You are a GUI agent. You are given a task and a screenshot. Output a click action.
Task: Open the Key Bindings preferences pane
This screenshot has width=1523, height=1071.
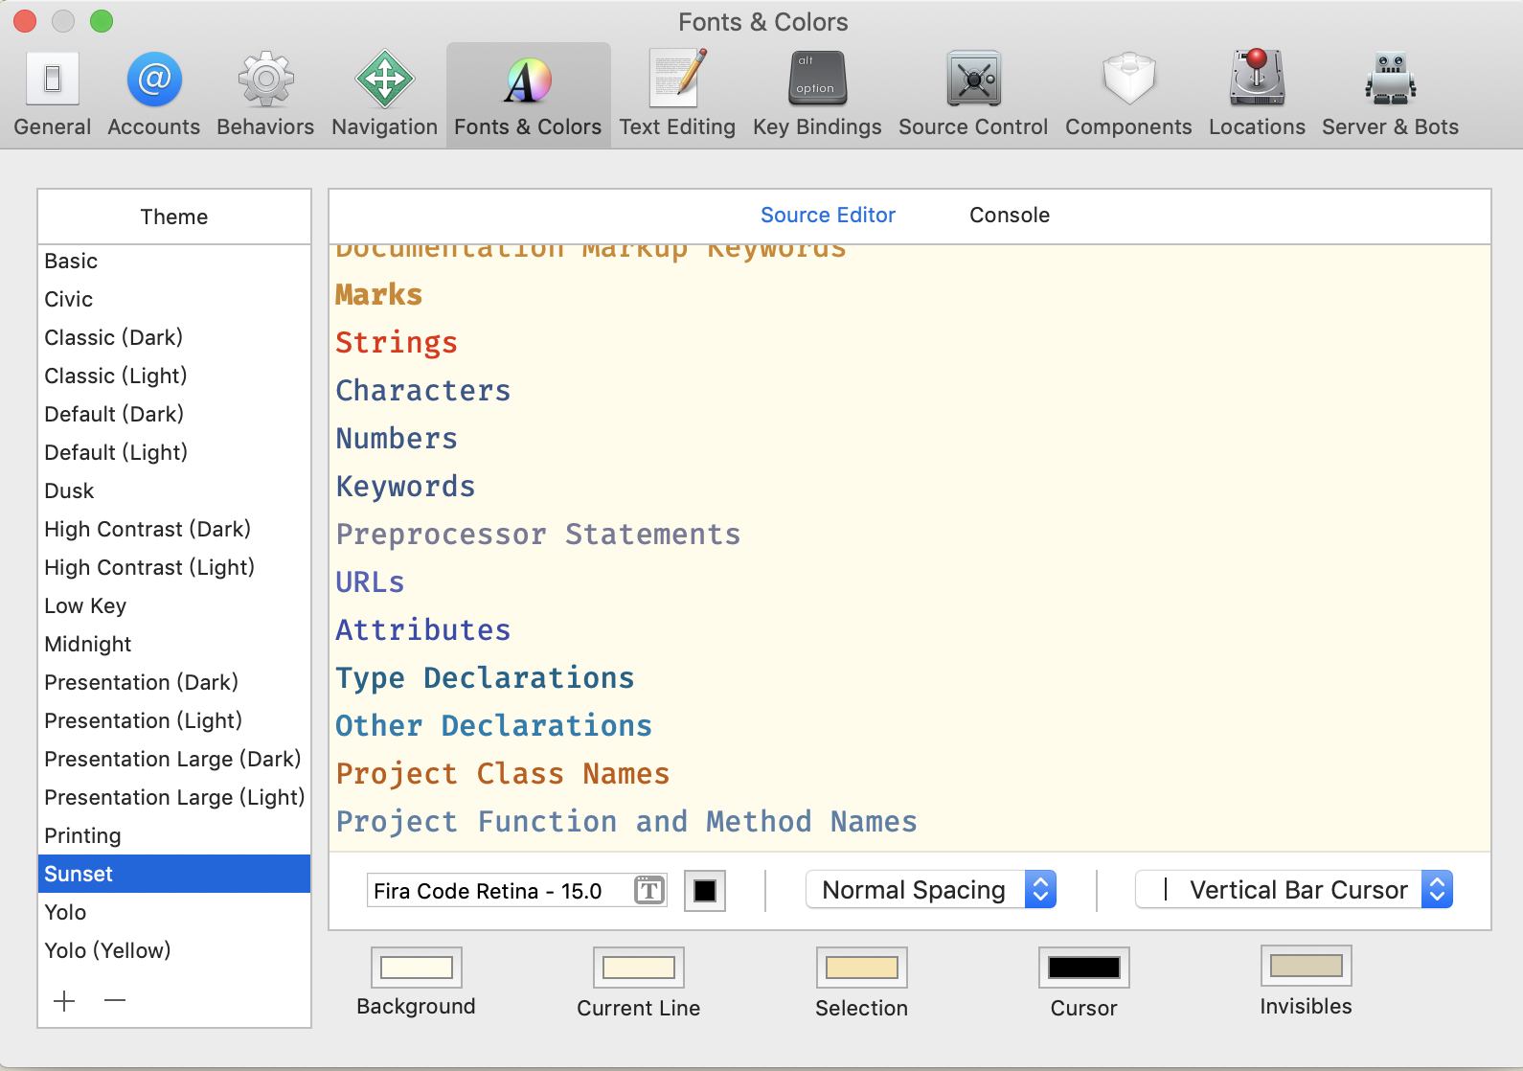[x=817, y=95]
